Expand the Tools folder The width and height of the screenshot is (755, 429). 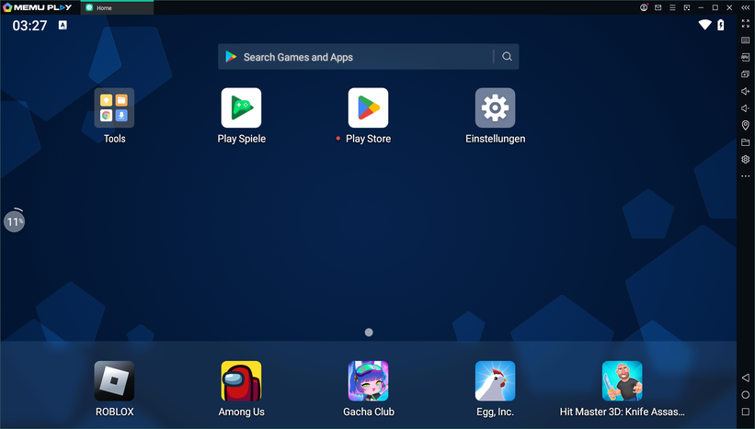[114, 108]
